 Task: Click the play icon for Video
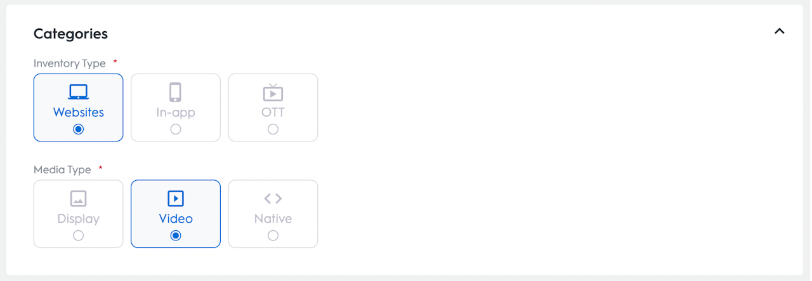(176, 199)
